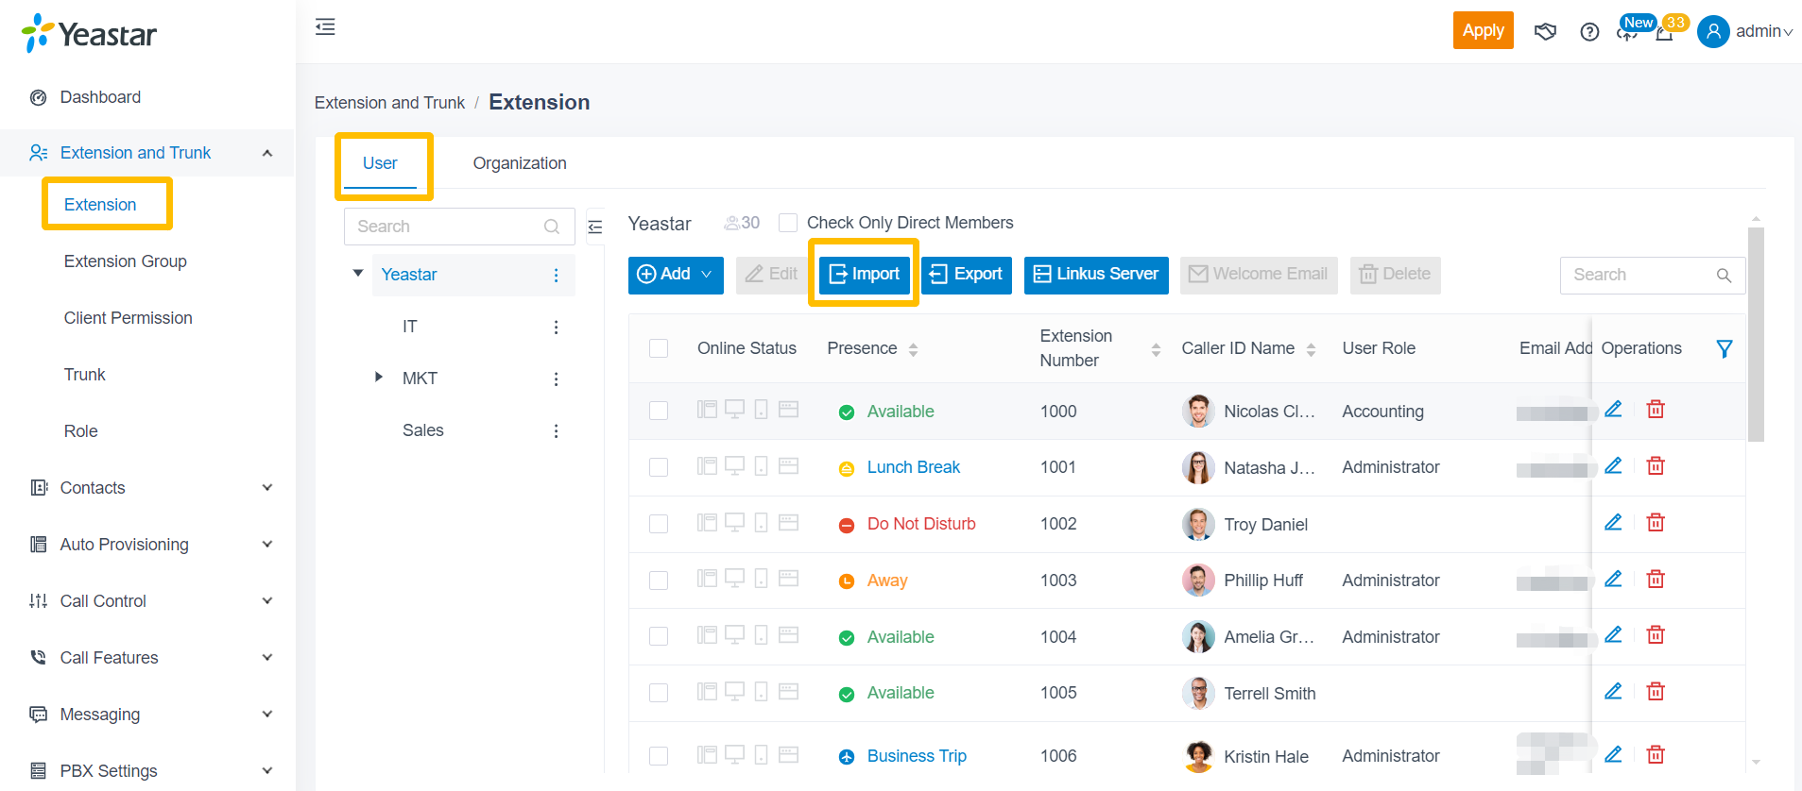Expand the Call Features sidebar menu
1802x791 pixels.
267,658
